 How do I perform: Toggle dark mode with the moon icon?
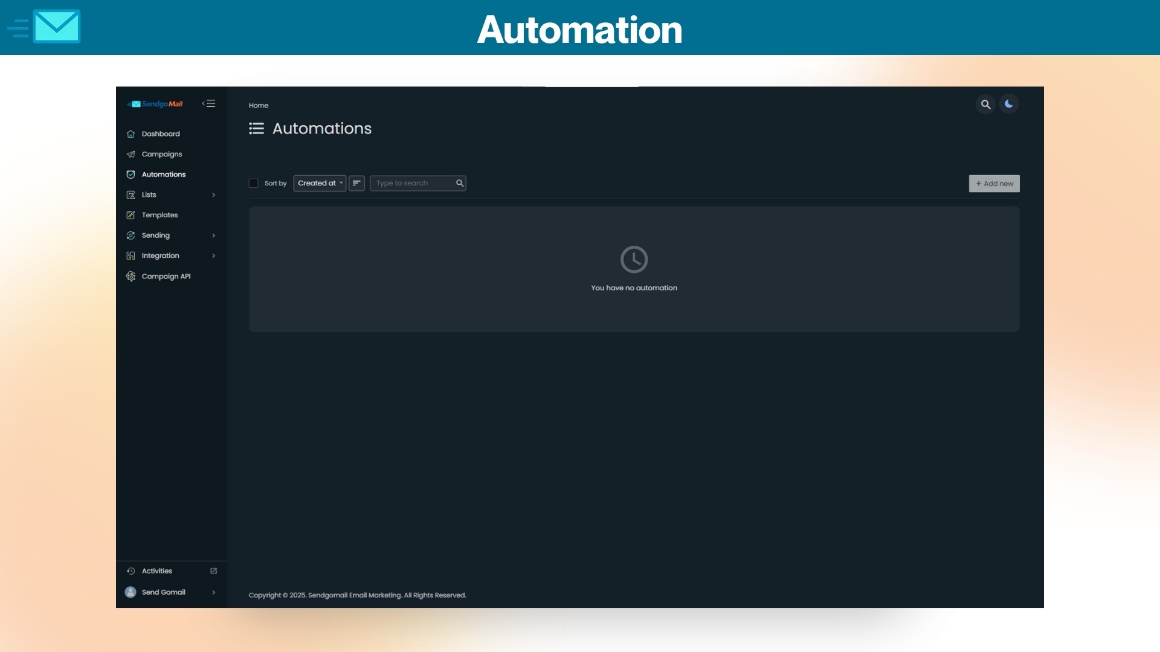coord(1008,104)
